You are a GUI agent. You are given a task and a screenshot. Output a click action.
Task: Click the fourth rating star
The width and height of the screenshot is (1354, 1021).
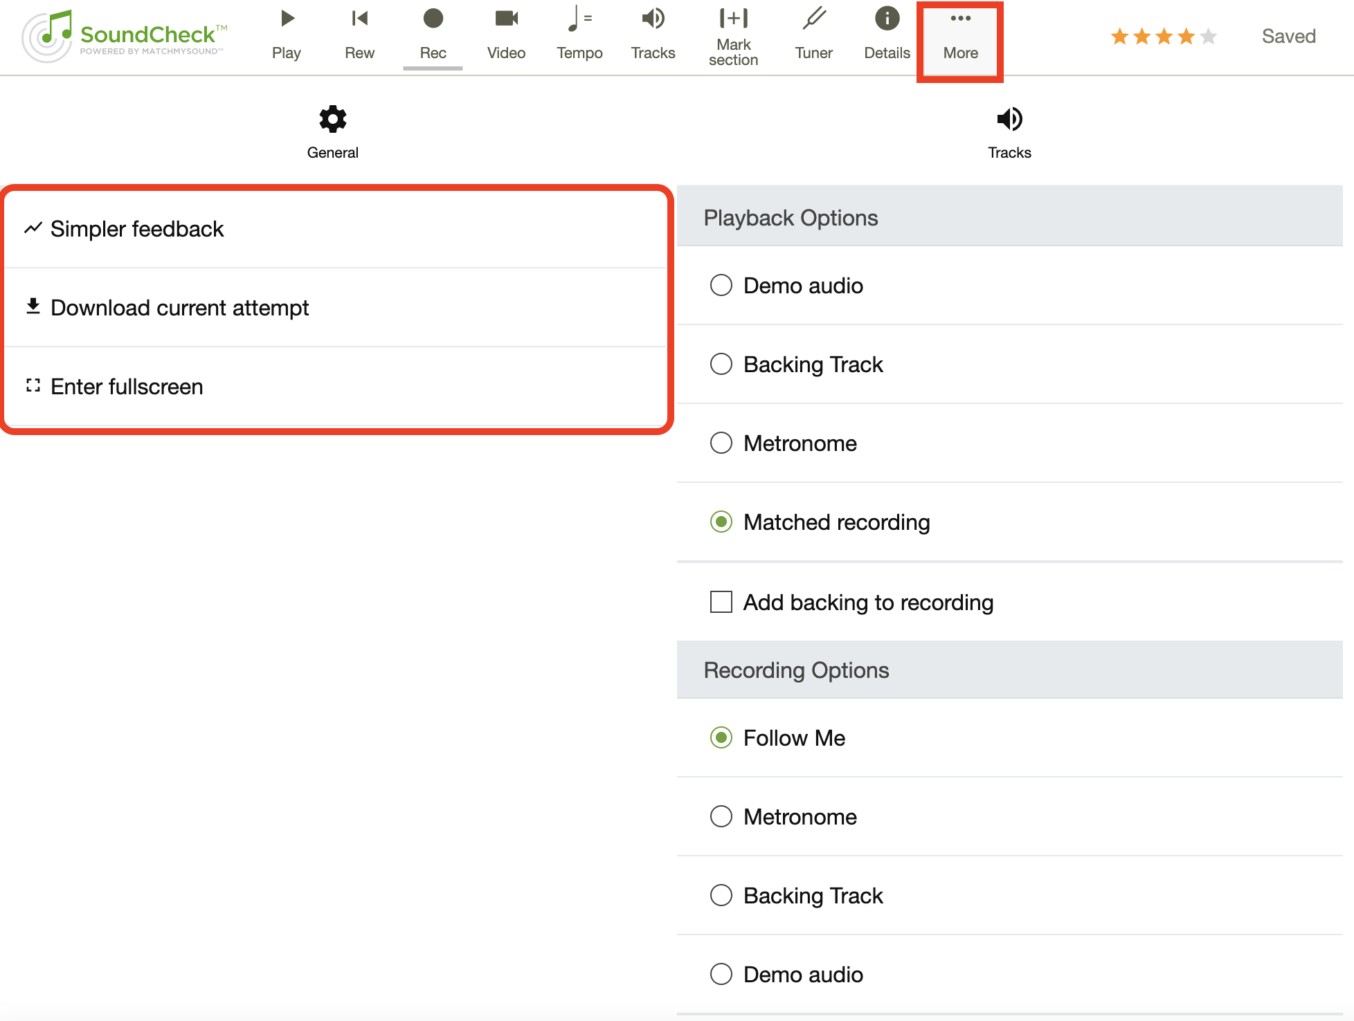[x=1186, y=36]
